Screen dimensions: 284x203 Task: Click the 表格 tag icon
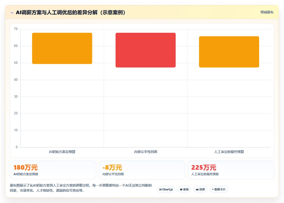(x=181, y=189)
